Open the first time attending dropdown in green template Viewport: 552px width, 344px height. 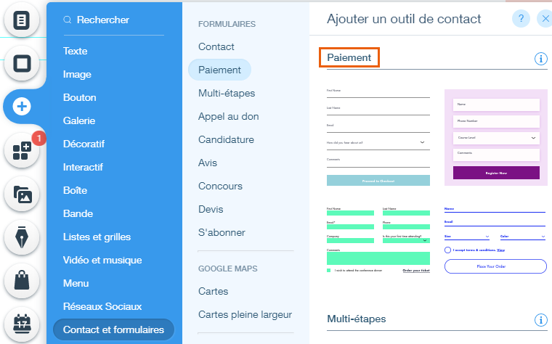pos(406,241)
